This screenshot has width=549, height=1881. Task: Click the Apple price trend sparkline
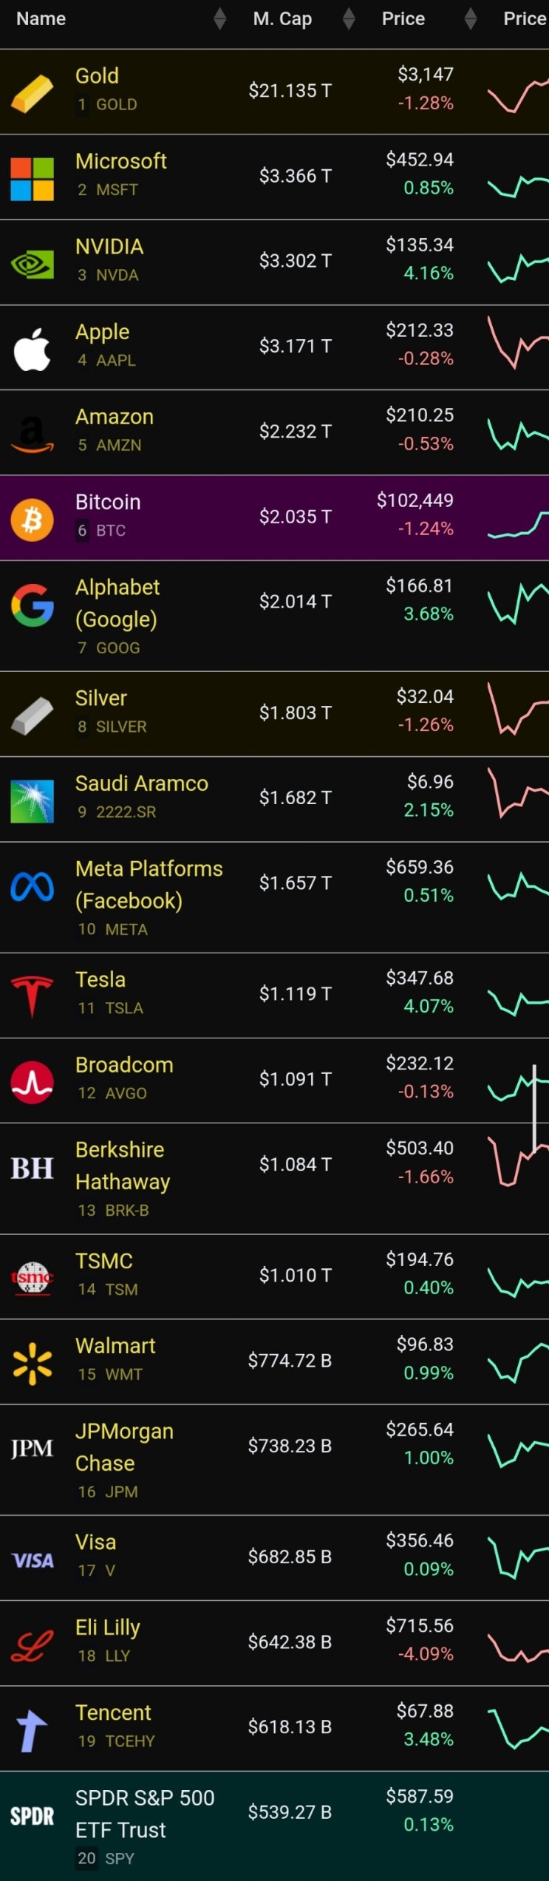tap(517, 344)
